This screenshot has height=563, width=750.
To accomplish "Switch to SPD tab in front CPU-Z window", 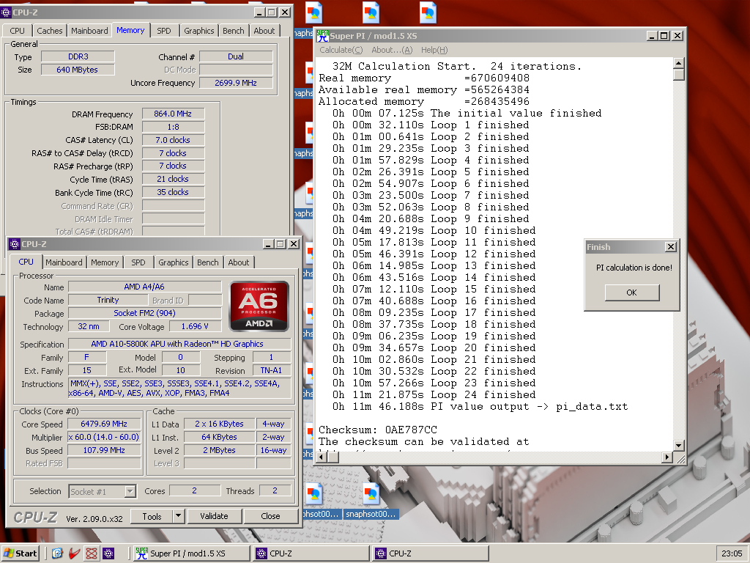I will pyautogui.click(x=138, y=262).
